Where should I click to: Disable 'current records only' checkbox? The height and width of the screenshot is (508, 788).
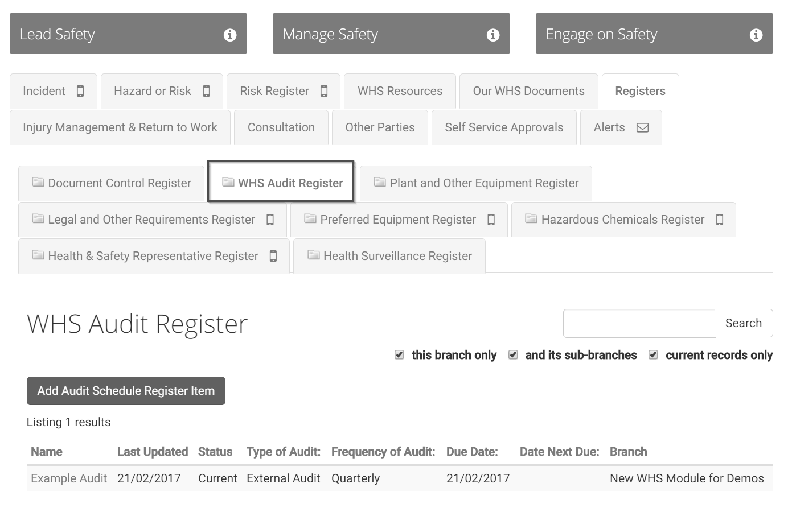654,355
